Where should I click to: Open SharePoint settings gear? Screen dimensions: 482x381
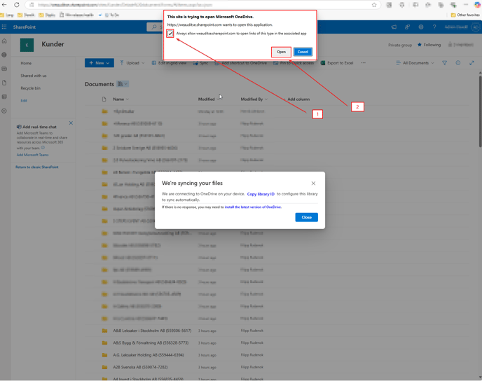coord(421,27)
